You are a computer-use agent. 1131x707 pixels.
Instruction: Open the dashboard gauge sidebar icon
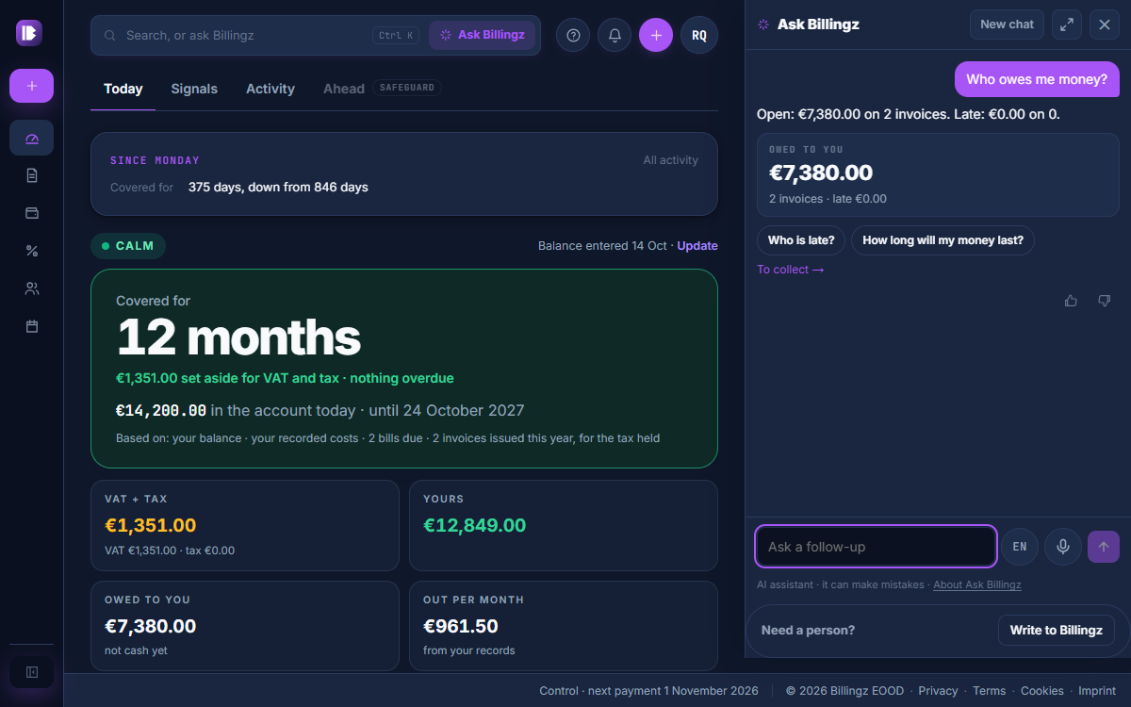click(x=31, y=138)
